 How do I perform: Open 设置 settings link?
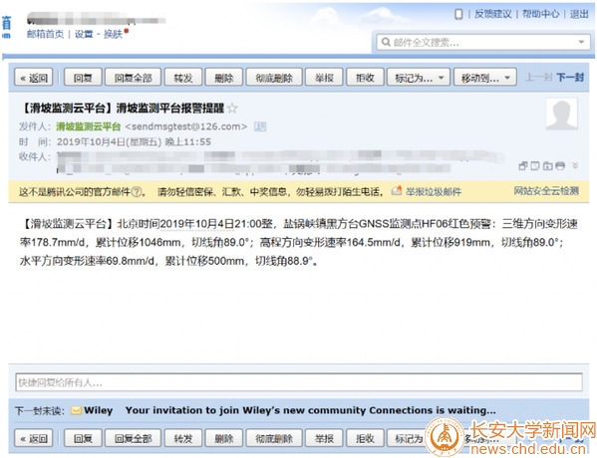click(84, 34)
